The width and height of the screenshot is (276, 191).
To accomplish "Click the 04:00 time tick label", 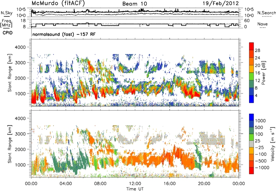I will coord(66,184).
